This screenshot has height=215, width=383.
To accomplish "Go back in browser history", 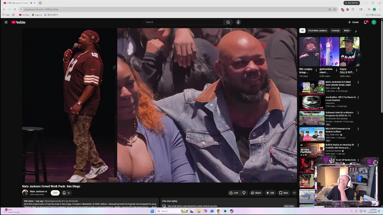I will click(4, 9).
